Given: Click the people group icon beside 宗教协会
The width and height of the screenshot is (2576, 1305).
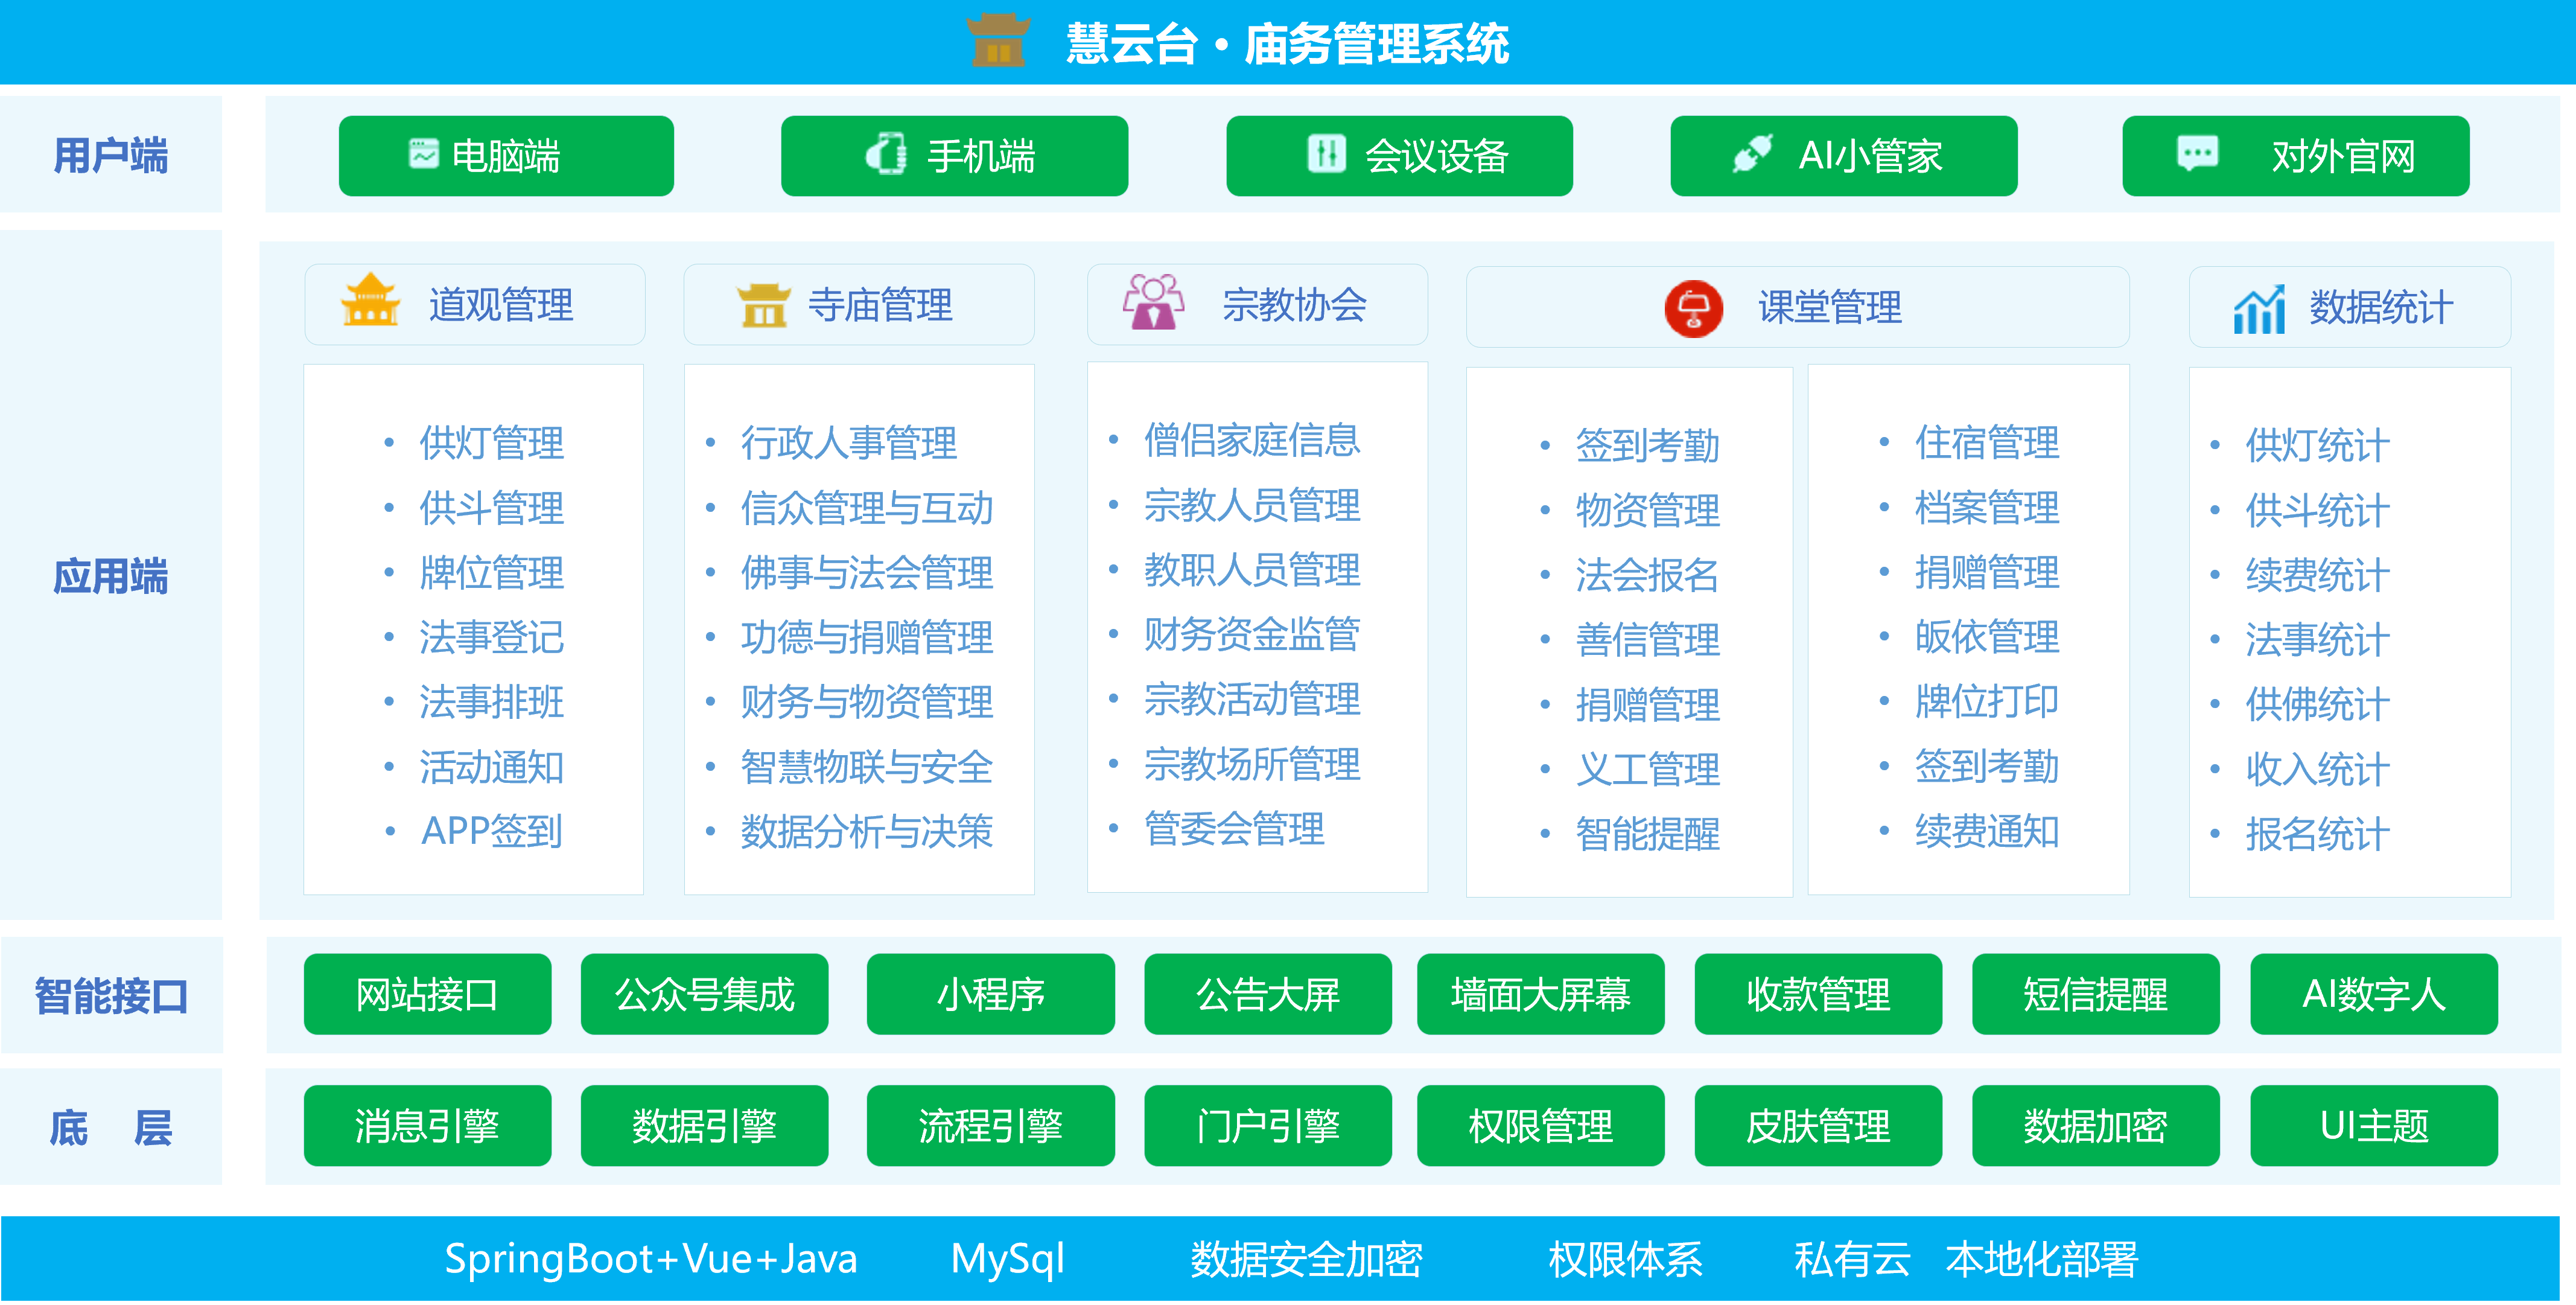Looking at the screenshot, I should click(x=1153, y=302).
